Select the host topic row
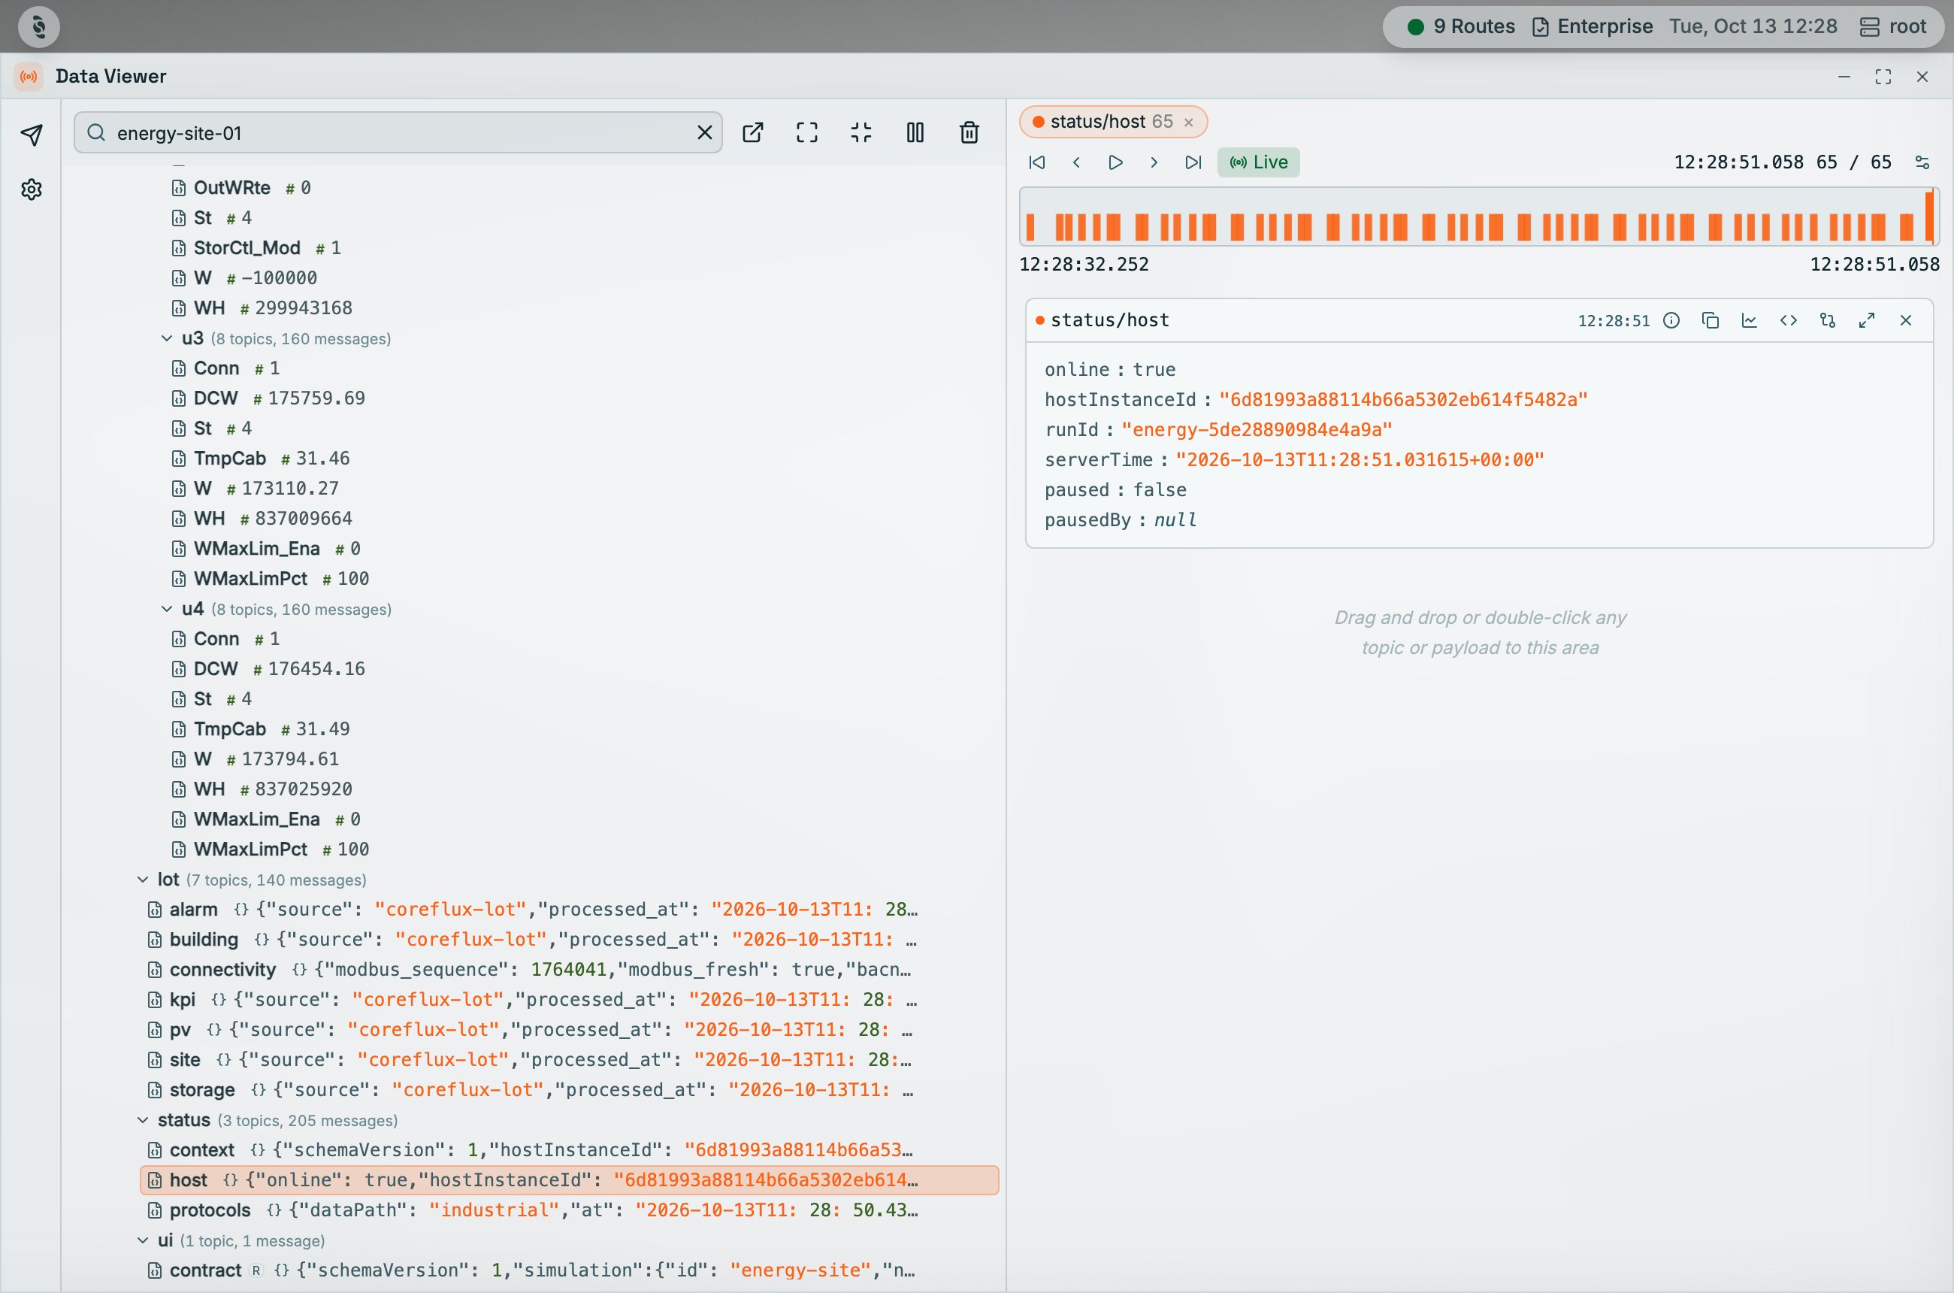1954x1293 pixels. [x=569, y=1181]
